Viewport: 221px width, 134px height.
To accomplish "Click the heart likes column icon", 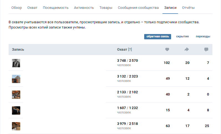I will [167, 49].
